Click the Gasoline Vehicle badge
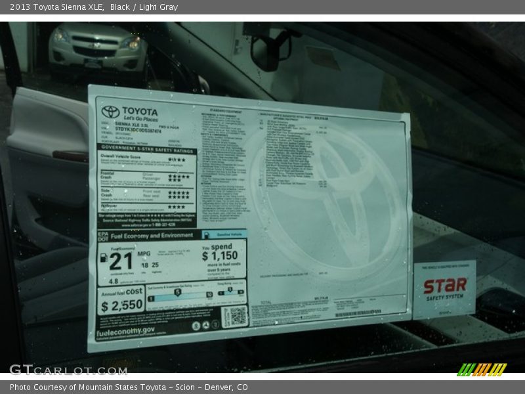The image size is (525, 394). 224,234
